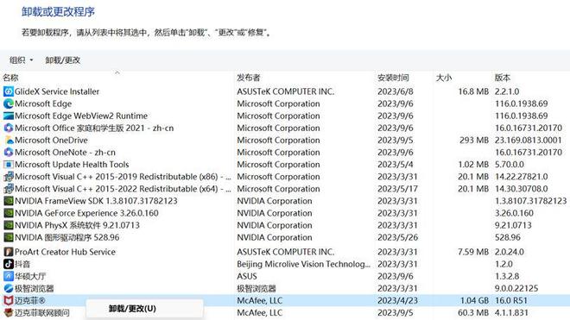Screen dimensions: 570x320
Task: Select the 迈克菲® program name
Action: pyautogui.click(x=30, y=301)
